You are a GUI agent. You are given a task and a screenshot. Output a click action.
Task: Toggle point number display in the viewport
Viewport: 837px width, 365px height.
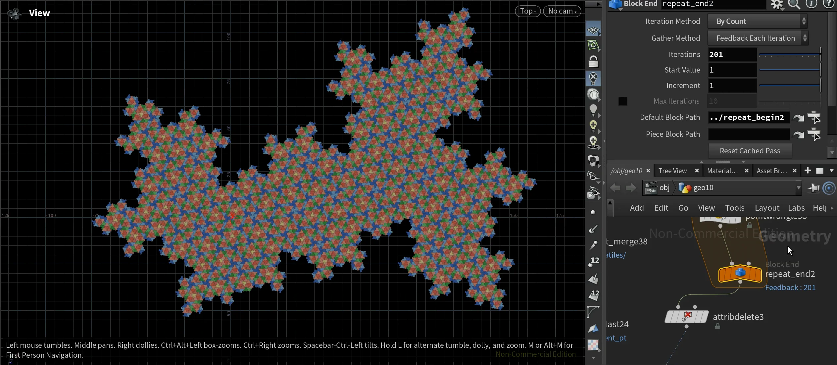point(593,262)
